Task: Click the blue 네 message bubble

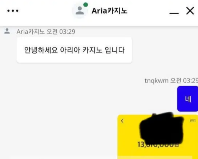Action: [x=187, y=99]
